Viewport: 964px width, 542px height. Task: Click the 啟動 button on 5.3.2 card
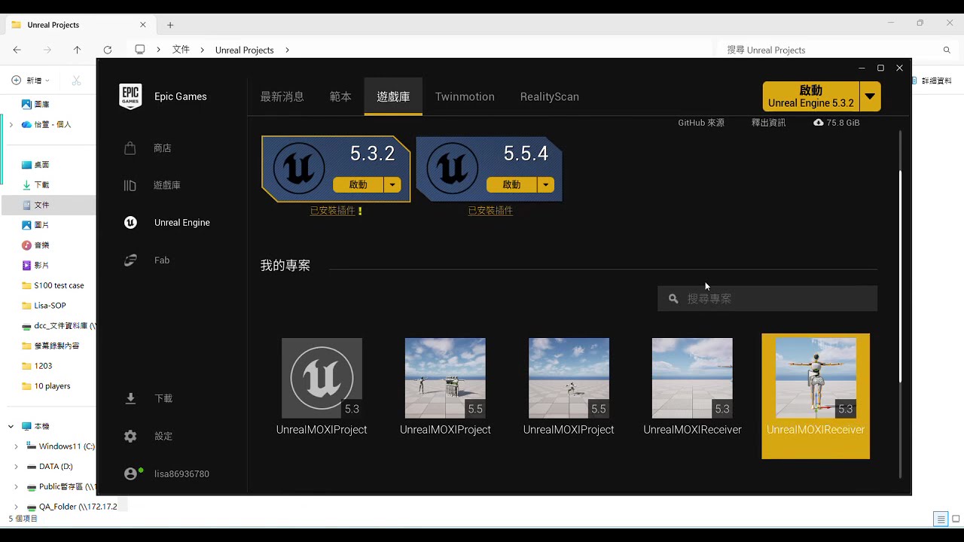point(358,184)
